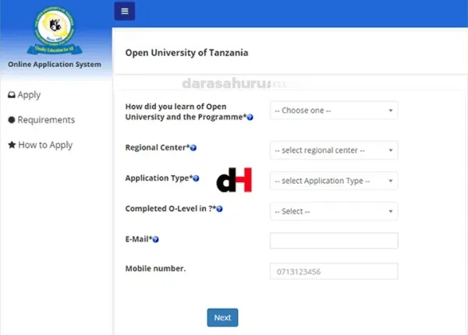Click the 'Open University of Tanzania' heading

(x=186, y=53)
